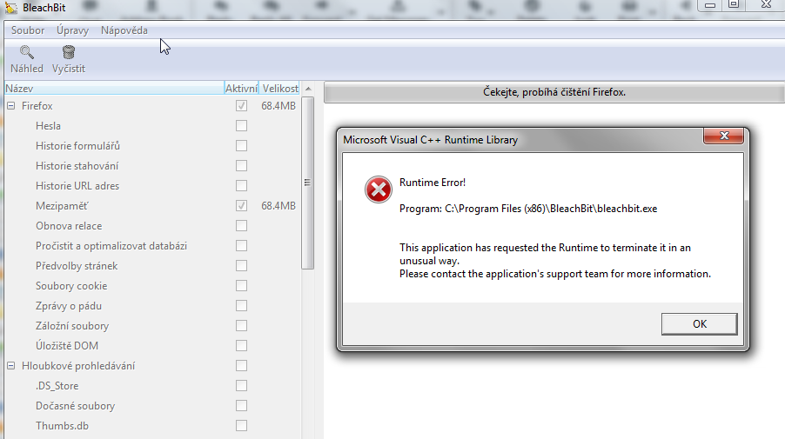
Task: Click the scroll up arrow of cleaner list
Action: pos(308,89)
